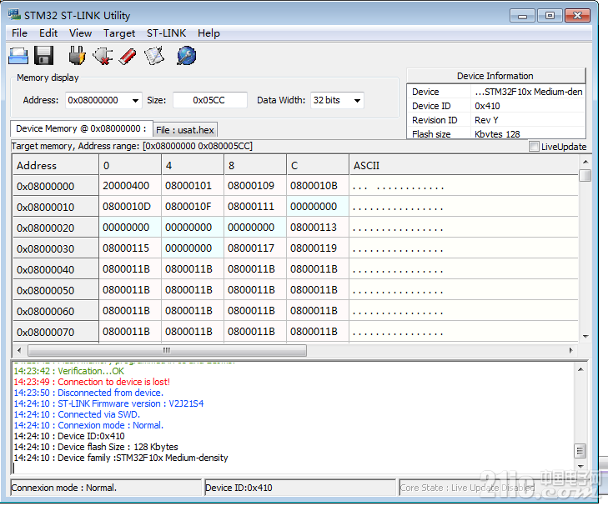This screenshot has height=506, width=608.
Task: Click the column header labeled C
Action: point(318,165)
